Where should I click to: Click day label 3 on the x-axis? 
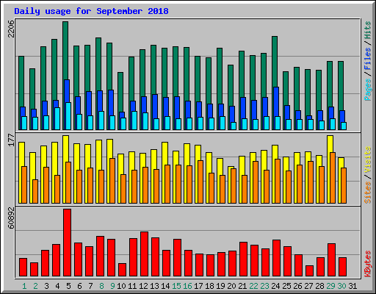[x=46, y=286]
